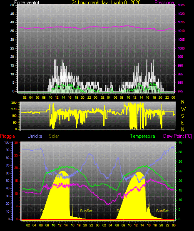Click the 'S' compass direction label
The image size is (194, 231).
pyautogui.click(x=182, y=116)
